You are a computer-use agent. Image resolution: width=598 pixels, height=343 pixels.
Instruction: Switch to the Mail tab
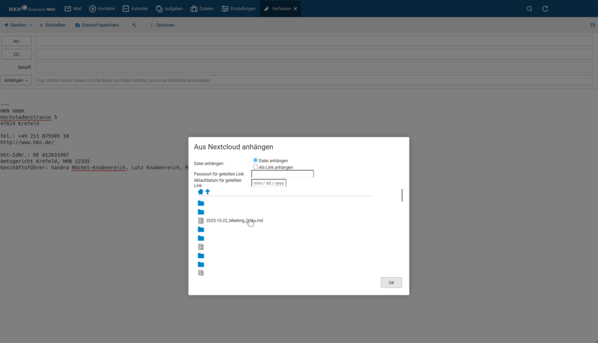[73, 9]
